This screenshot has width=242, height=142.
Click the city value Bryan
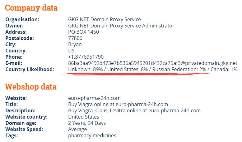pos(75,44)
